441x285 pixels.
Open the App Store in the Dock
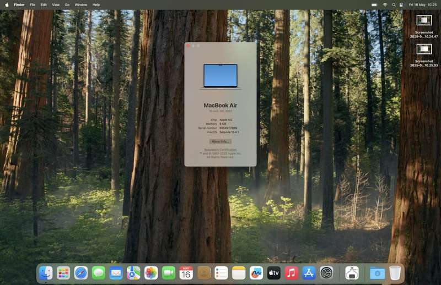(309, 273)
